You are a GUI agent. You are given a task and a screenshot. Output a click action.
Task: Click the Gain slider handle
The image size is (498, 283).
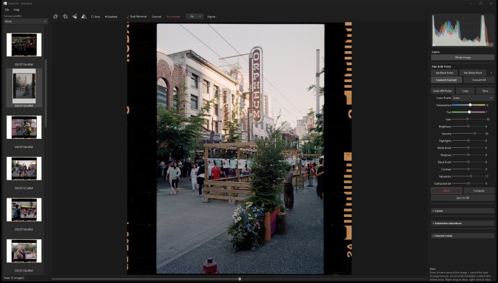(x=468, y=120)
